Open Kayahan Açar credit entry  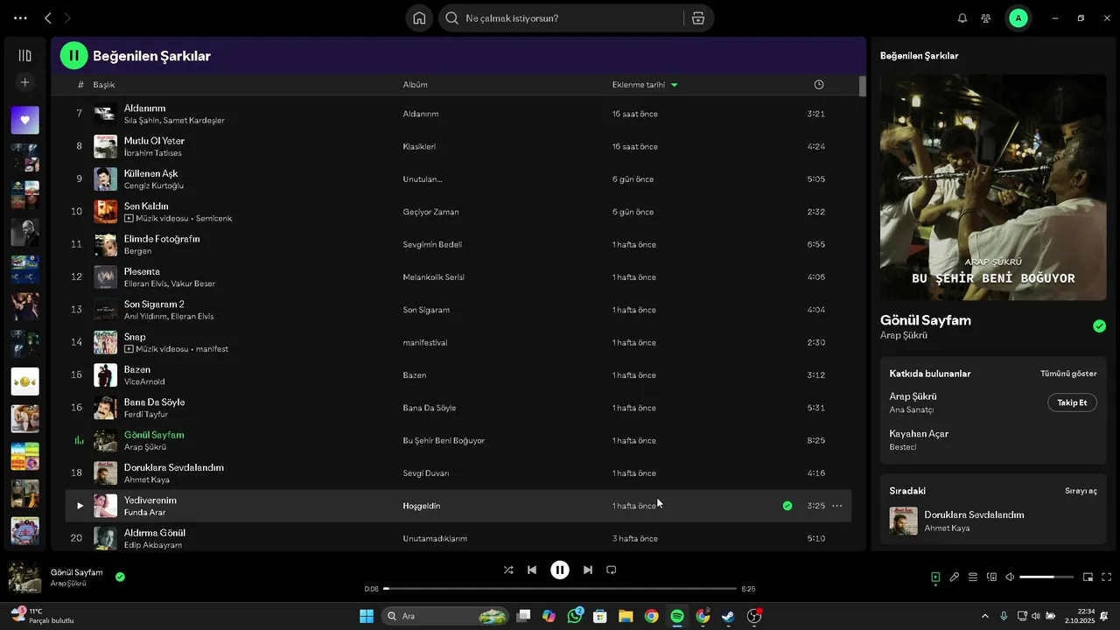[919, 434]
